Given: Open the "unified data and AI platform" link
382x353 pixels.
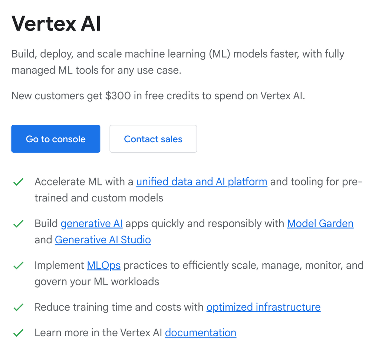Looking at the screenshot, I should tap(202, 182).
